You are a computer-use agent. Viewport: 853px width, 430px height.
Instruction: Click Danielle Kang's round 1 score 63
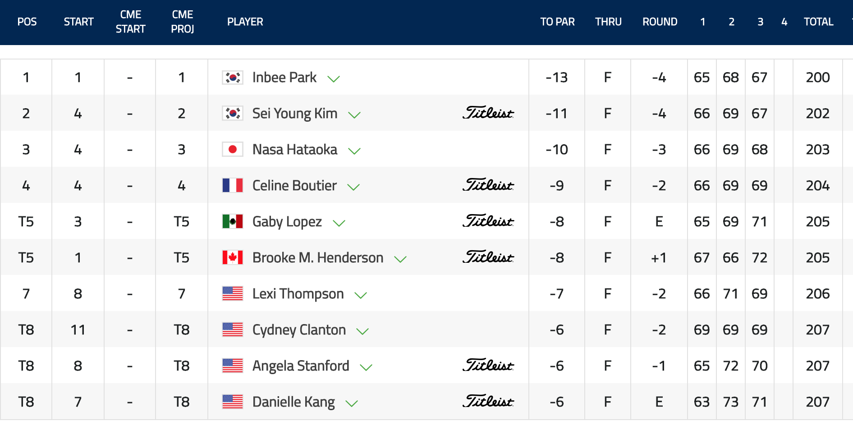pos(702,402)
